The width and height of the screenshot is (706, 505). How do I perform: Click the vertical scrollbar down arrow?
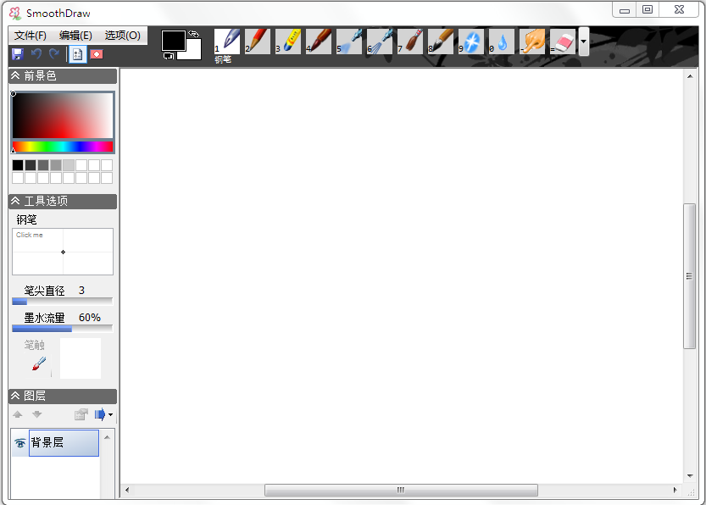(690, 475)
